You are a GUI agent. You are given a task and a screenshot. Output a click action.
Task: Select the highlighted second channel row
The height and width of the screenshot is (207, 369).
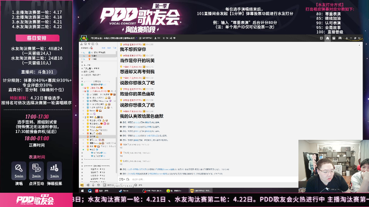point(98,56)
